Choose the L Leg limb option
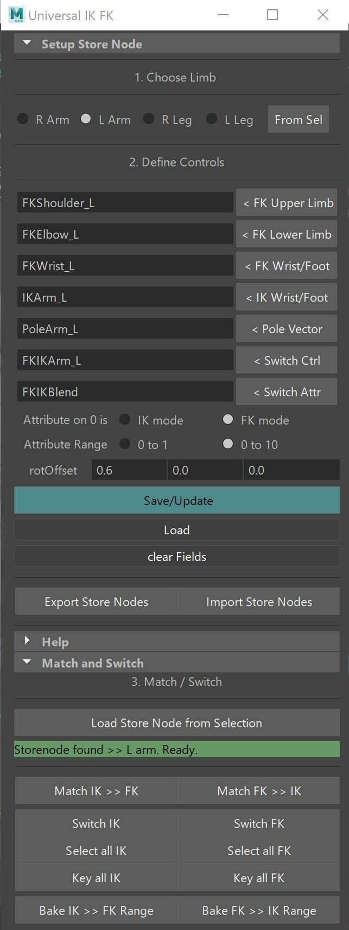 212,119
